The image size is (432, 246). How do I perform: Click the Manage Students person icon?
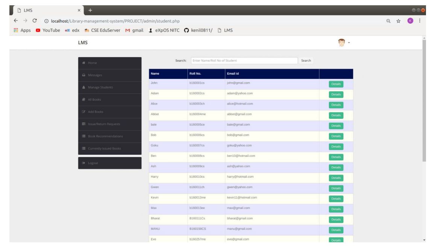(x=83, y=86)
